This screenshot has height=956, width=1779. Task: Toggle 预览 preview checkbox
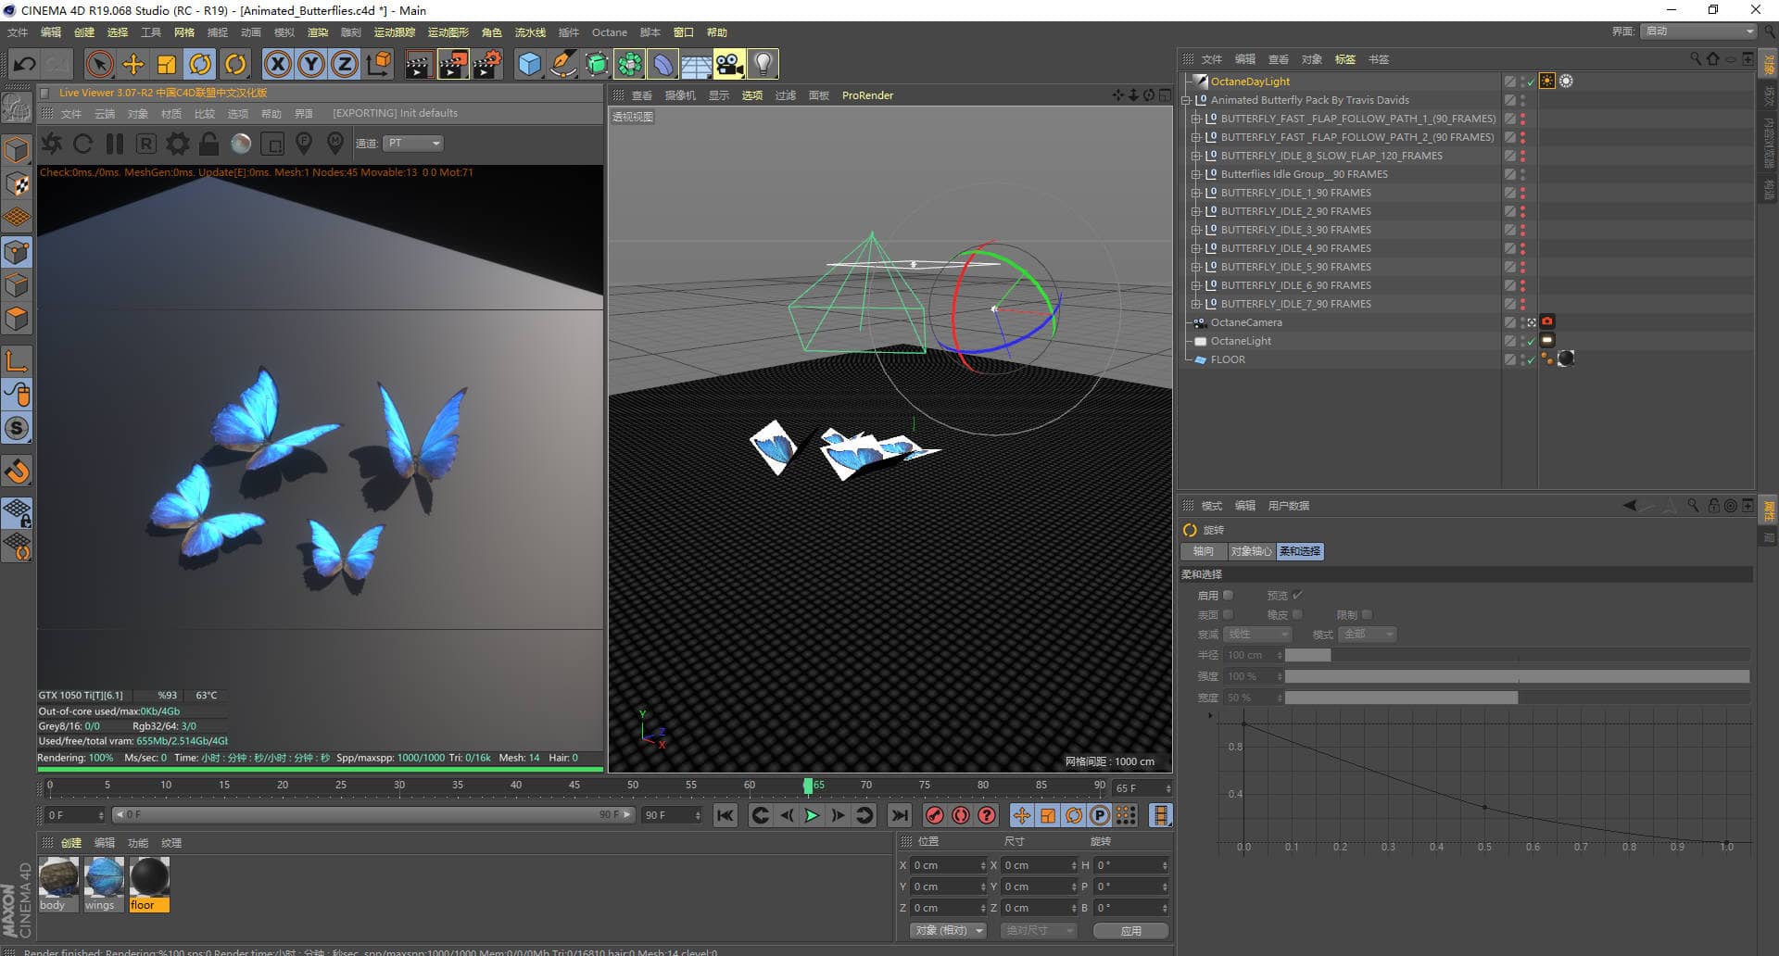(x=1297, y=595)
